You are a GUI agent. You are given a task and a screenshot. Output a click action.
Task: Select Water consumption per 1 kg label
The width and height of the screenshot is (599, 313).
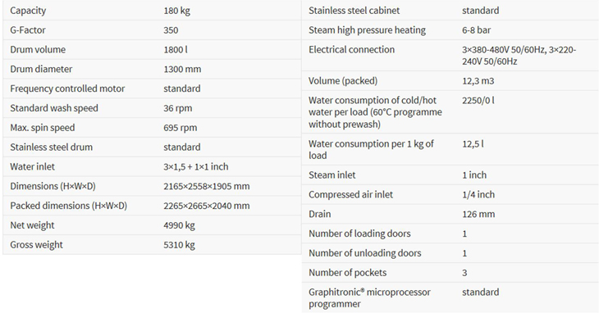372,149
